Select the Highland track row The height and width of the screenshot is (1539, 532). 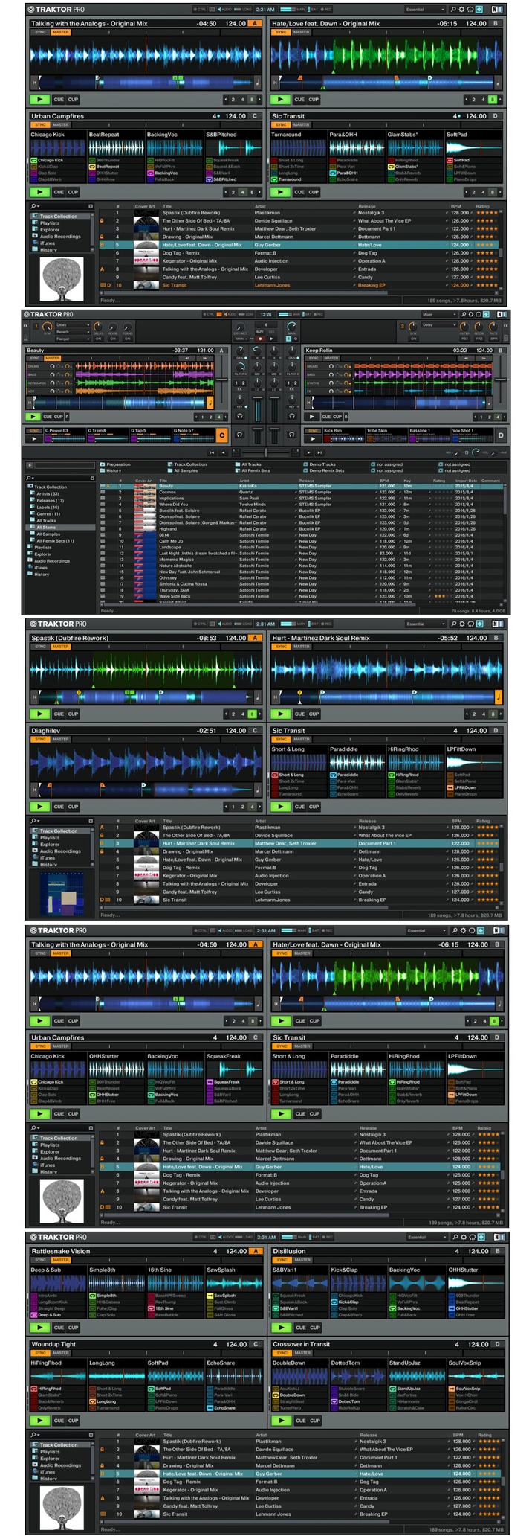(x=301, y=528)
